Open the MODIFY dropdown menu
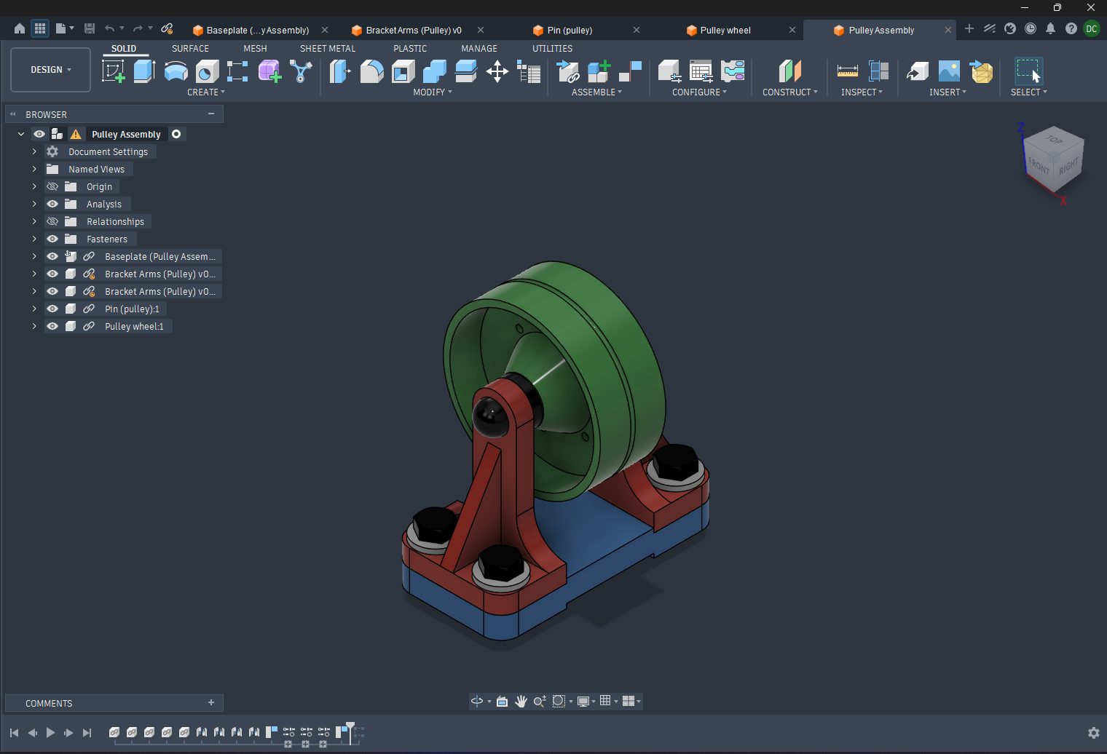The width and height of the screenshot is (1107, 754). [433, 92]
